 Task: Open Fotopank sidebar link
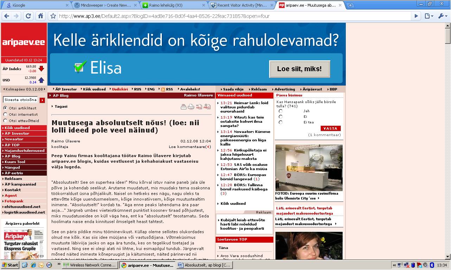tap(14, 201)
